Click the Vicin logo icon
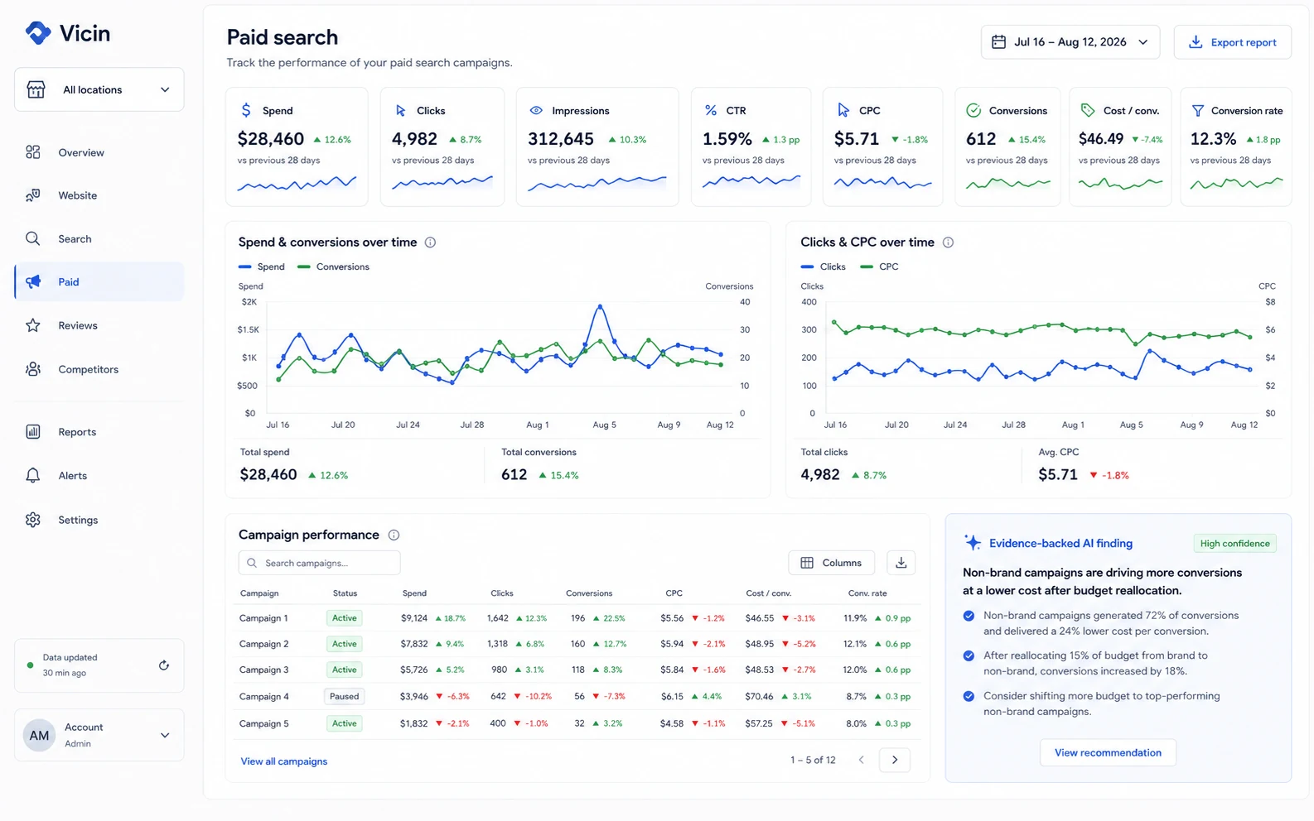Viewport: 1314px width, 821px height. point(38,32)
